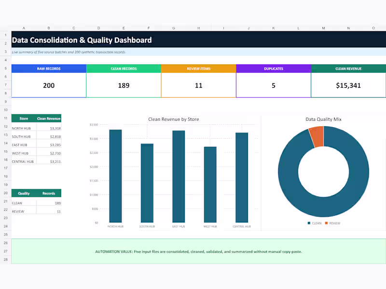Select row 18 header
This screenshot has height=289, width=386.
6,176
